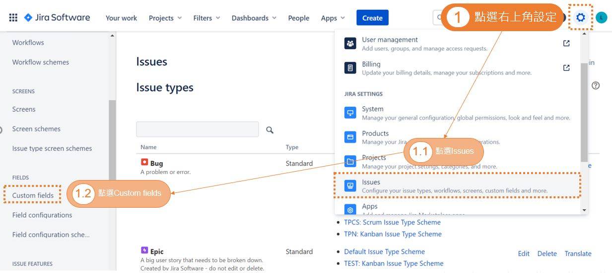Click the Epic issue type name
This screenshot has height=273, width=612.
coord(157,252)
